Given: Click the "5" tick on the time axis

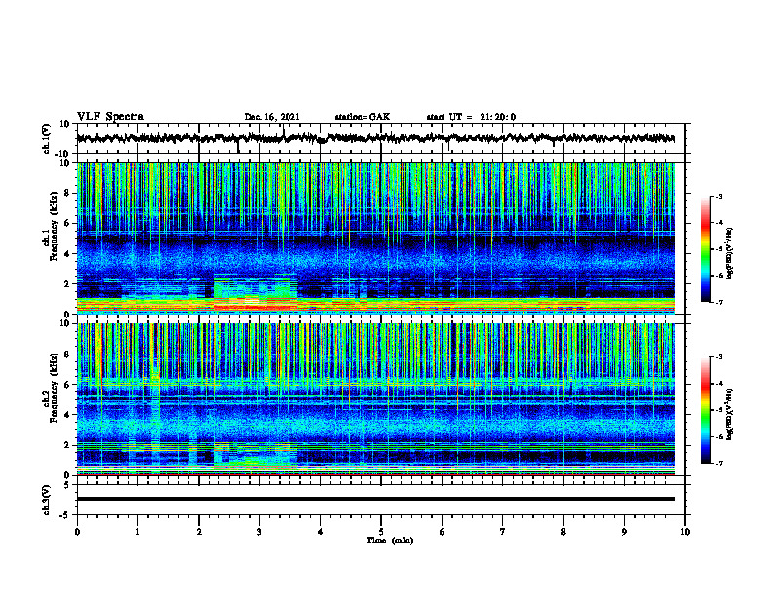Looking at the screenshot, I should pyautogui.click(x=381, y=532).
